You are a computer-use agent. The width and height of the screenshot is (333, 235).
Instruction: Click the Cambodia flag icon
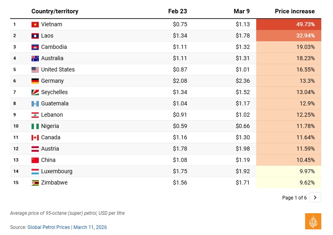click(35, 47)
